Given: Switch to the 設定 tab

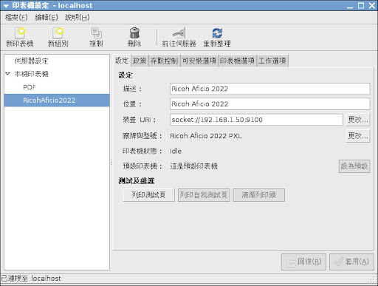Looking at the screenshot, I should click(122, 61).
